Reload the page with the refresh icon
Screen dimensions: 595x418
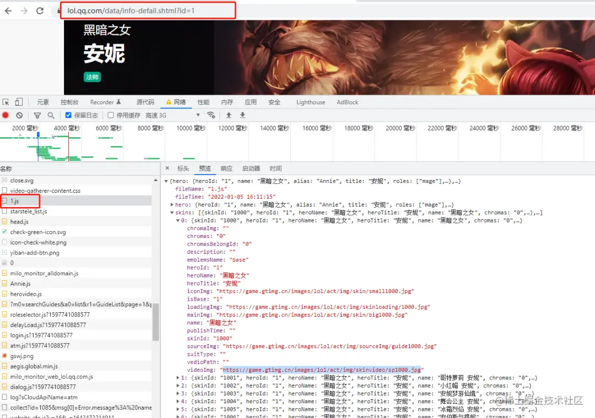pos(40,10)
